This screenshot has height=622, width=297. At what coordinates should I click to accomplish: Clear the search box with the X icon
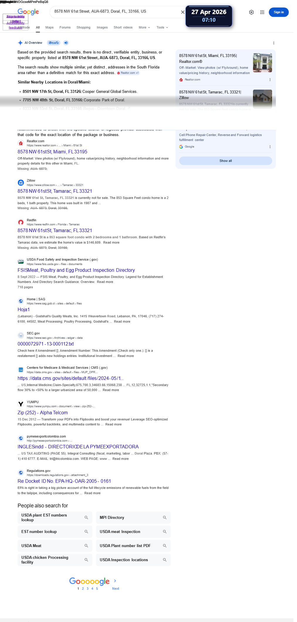[183, 12]
